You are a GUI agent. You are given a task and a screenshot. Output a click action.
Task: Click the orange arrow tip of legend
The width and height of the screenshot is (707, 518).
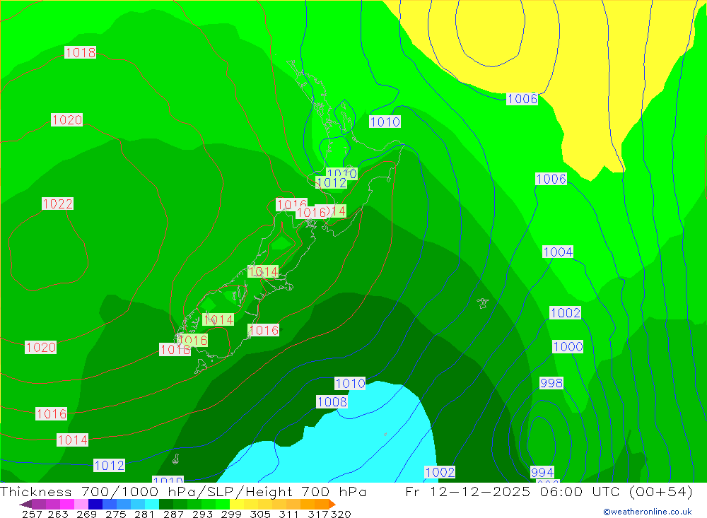pyautogui.click(x=332, y=504)
